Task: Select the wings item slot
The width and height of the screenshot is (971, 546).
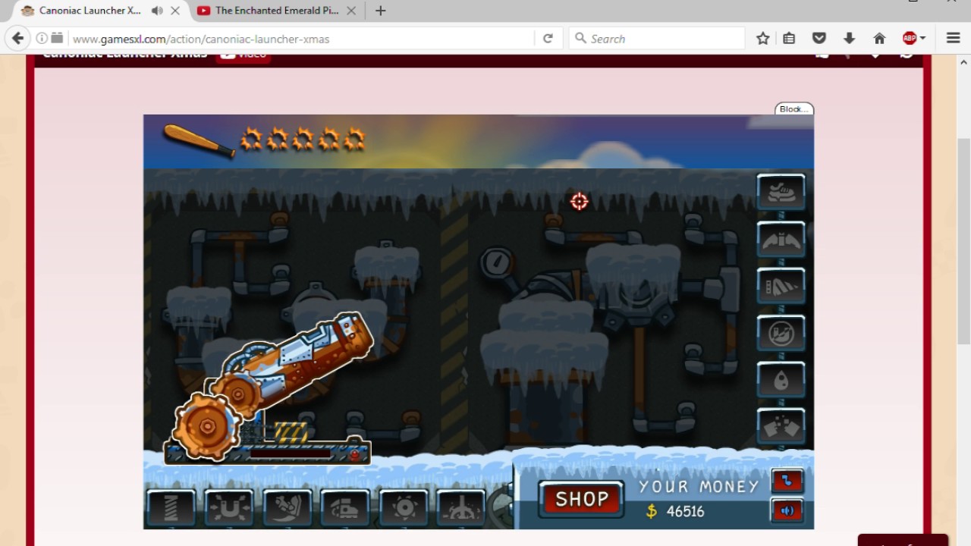Action: (x=781, y=240)
